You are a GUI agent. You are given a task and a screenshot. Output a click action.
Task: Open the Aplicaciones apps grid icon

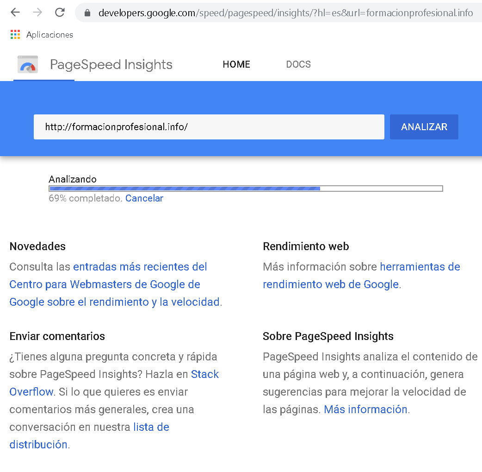tap(15, 34)
